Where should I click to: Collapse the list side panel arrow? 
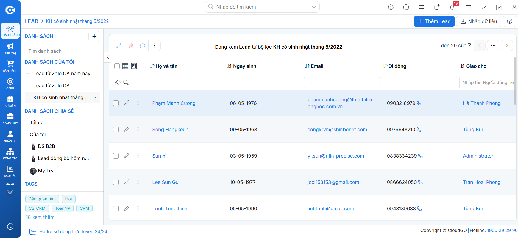[108, 57]
